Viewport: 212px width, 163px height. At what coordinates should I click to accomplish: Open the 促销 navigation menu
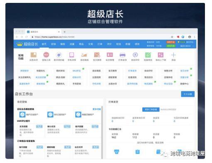coord(54,44)
